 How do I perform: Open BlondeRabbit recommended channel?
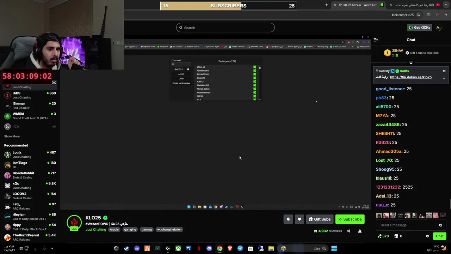[x=30, y=175]
